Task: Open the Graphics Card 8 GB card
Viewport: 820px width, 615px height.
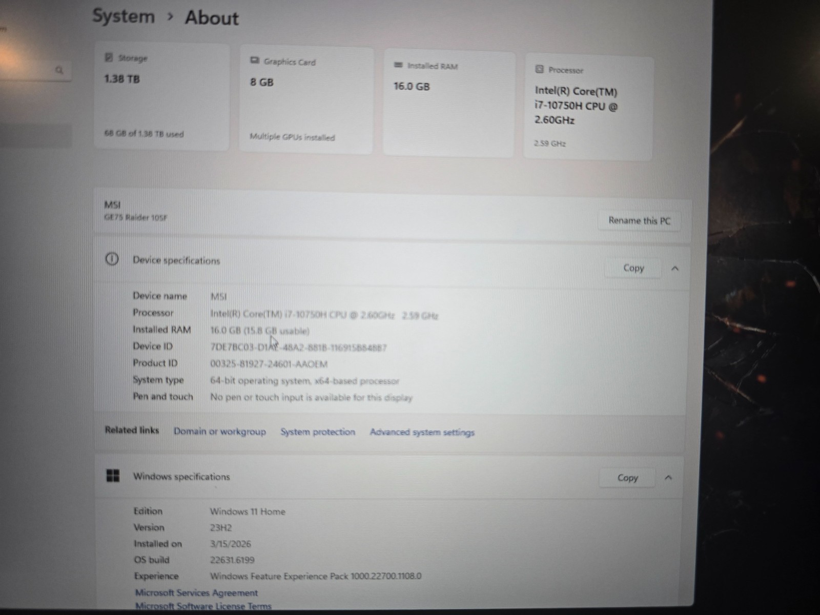Action: click(306, 100)
